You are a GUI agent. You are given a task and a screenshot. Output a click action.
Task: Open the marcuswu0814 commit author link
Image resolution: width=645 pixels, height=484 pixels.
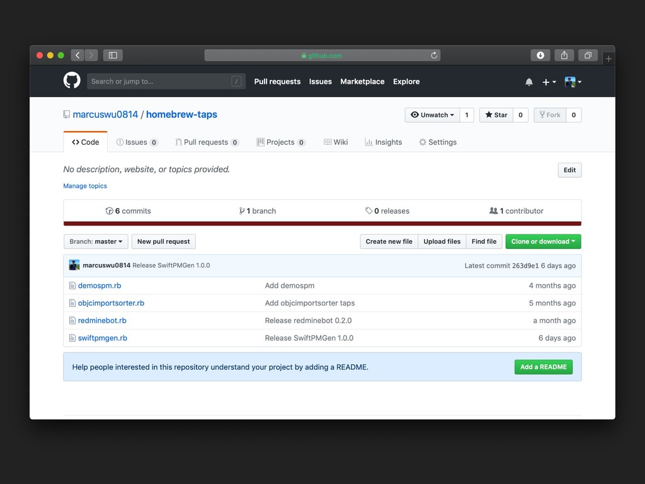point(106,265)
